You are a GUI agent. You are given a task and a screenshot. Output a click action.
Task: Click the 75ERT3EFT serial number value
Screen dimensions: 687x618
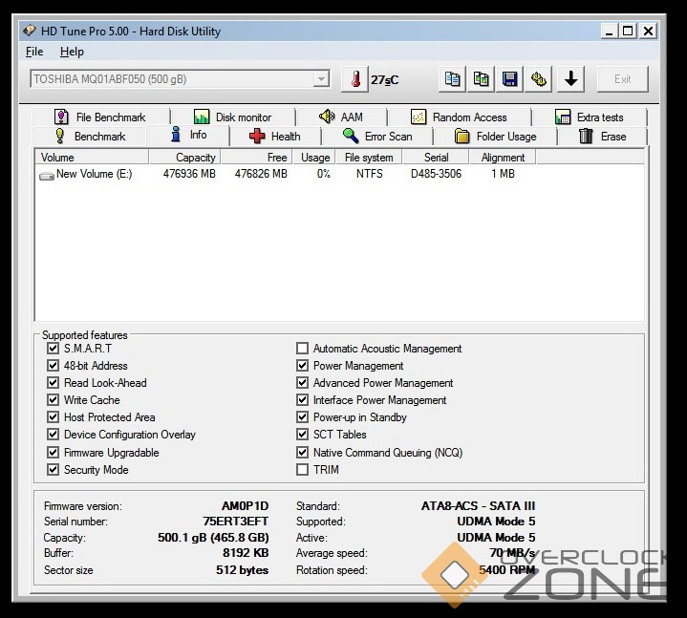[x=235, y=522]
